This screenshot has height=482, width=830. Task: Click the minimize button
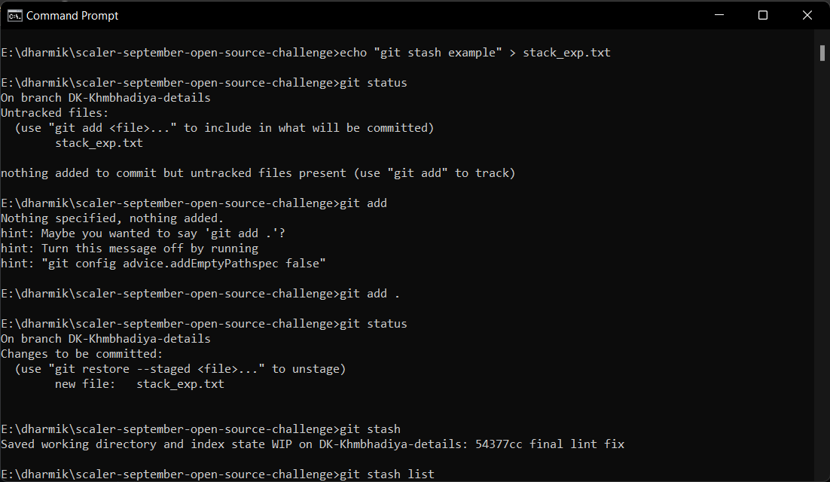718,15
